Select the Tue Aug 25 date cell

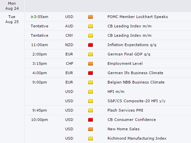tap(12, 19)
